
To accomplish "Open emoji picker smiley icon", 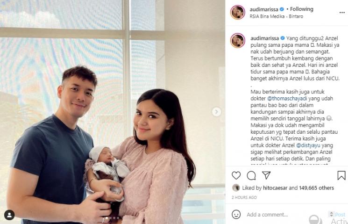I will click(x=236, y=215).
